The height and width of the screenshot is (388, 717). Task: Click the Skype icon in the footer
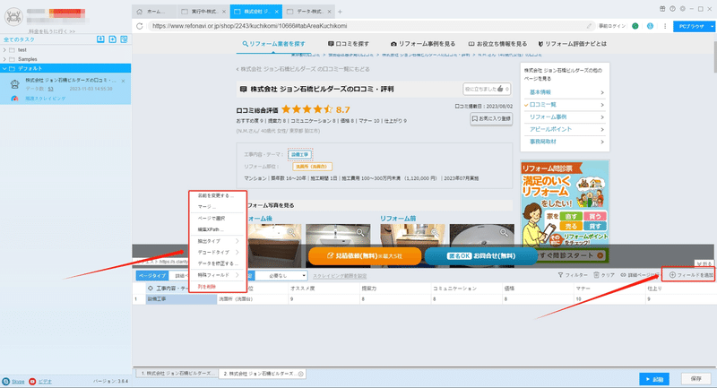tap(6, 381)
